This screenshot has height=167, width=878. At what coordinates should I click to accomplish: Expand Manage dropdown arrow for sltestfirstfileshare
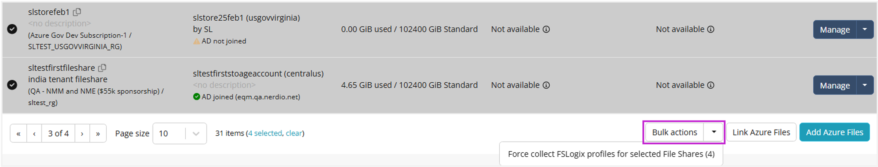click(x=864, y=85)
